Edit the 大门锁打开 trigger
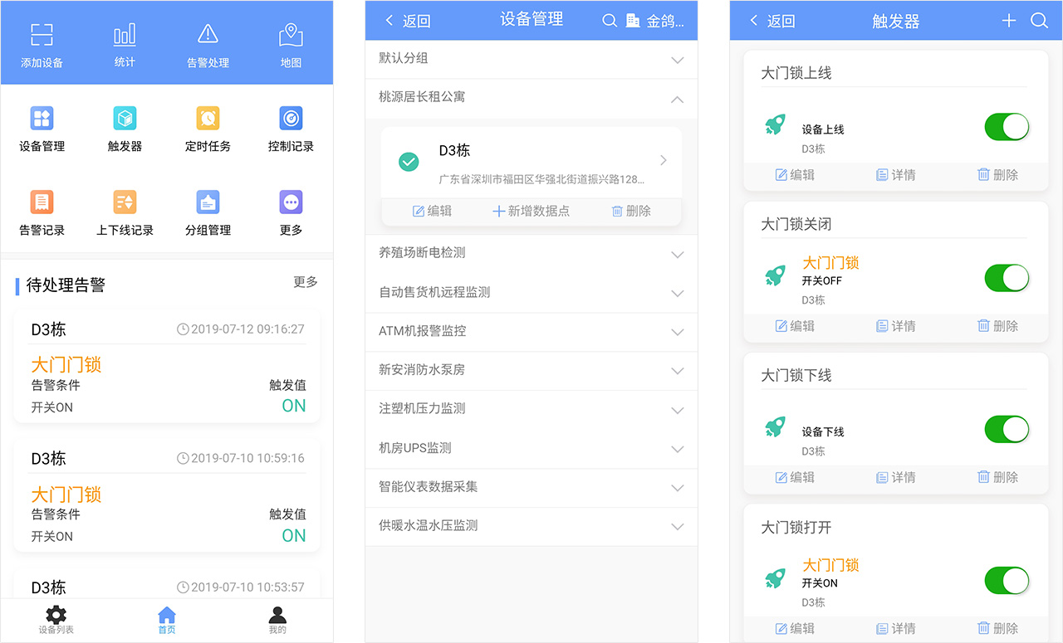1063x643 pixels. (795, 628)
